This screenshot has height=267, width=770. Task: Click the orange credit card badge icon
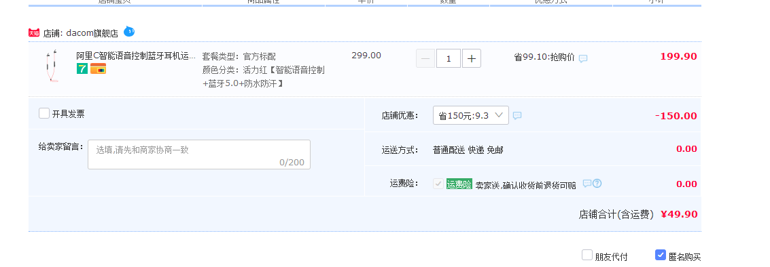99,68
